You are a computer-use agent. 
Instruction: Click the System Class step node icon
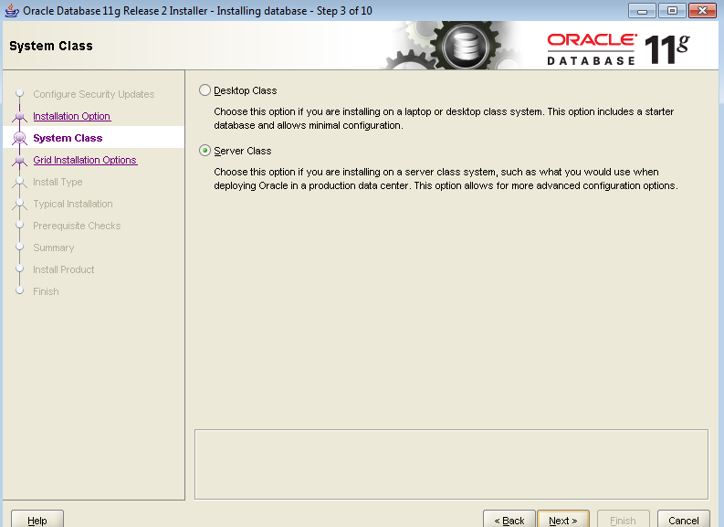(x=19, y=138)
